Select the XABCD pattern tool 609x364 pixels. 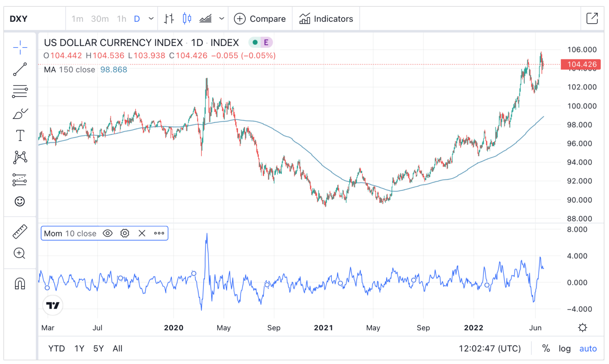19,157
